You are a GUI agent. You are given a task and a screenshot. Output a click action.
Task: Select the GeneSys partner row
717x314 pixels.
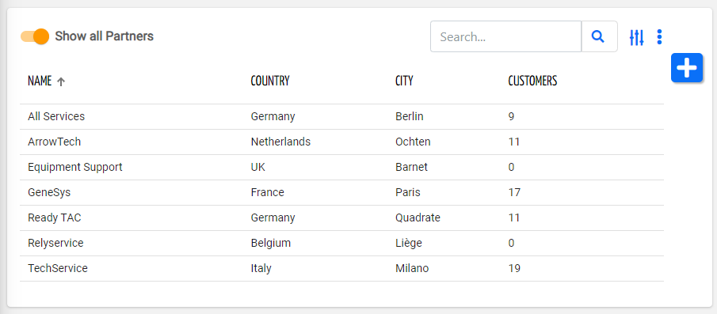(341, 193)
